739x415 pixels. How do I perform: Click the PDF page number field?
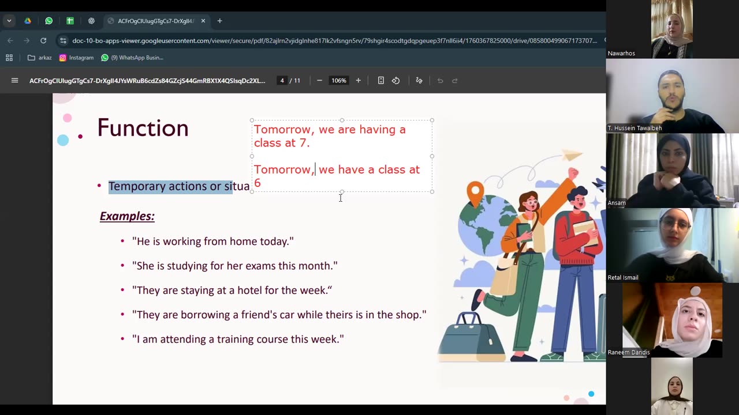click(x=282, y=81)
